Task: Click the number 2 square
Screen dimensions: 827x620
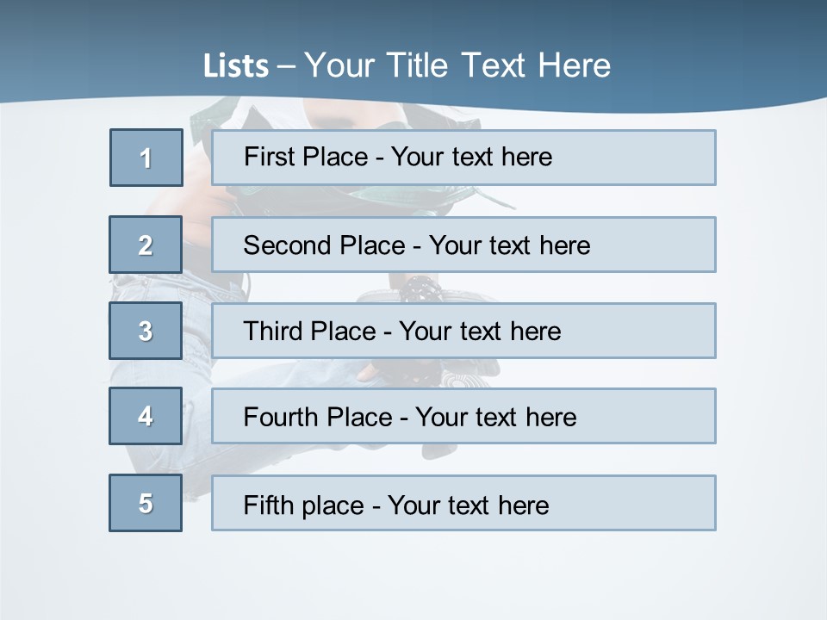Action: pos(146,245)
